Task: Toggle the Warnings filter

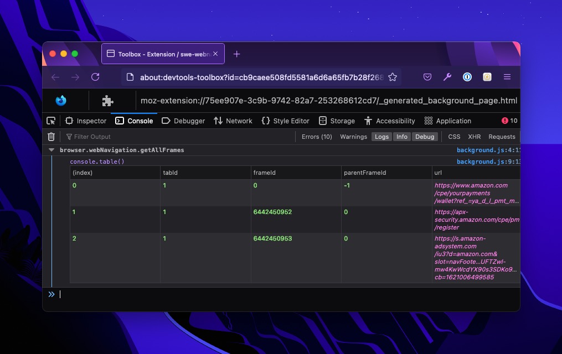Action: (x=353, y=137)
